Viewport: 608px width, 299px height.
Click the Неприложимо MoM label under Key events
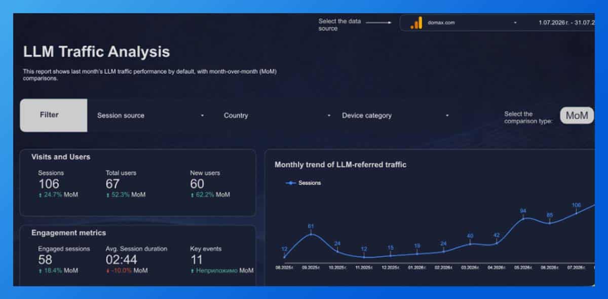tap(222, 271)
